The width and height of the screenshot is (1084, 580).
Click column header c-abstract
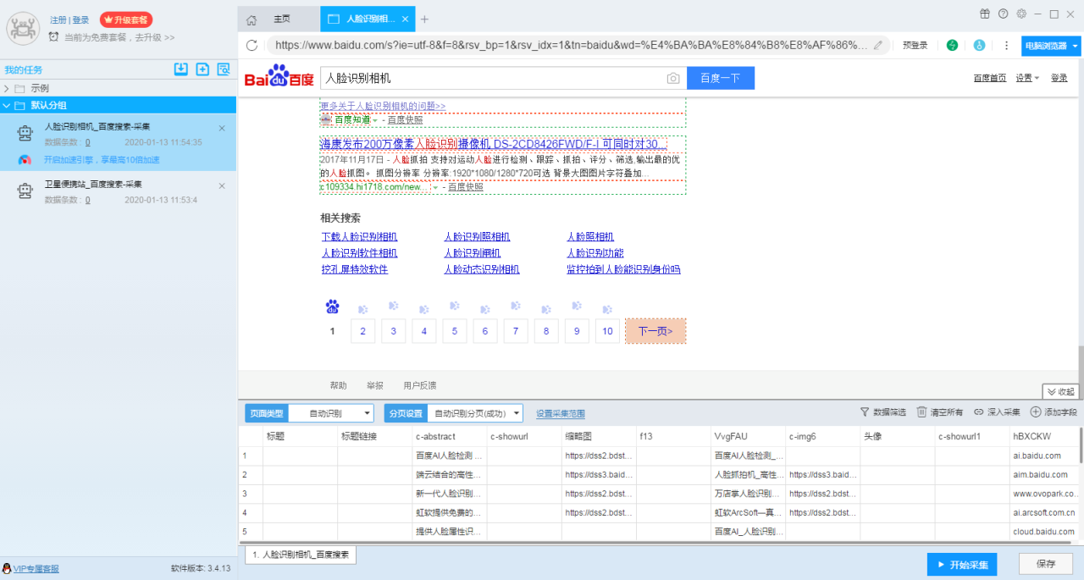[x=449, y=436]
